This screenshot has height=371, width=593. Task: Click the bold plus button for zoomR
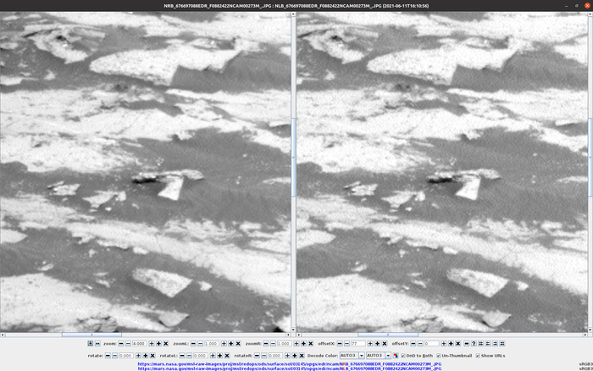303,344
